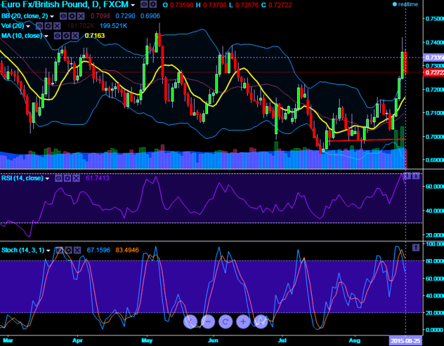The width and height of the screenshot is (444, 346).
Task: Click the RSI (14, close) label
Action: (23, 178)
